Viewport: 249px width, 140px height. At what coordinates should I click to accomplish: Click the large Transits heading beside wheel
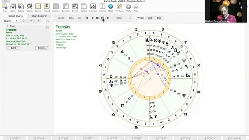[x=63, y=27]
